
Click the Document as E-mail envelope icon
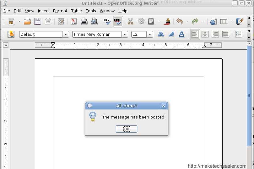(48, 21)
